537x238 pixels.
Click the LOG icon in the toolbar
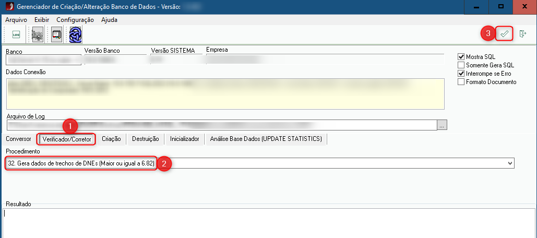16,35
